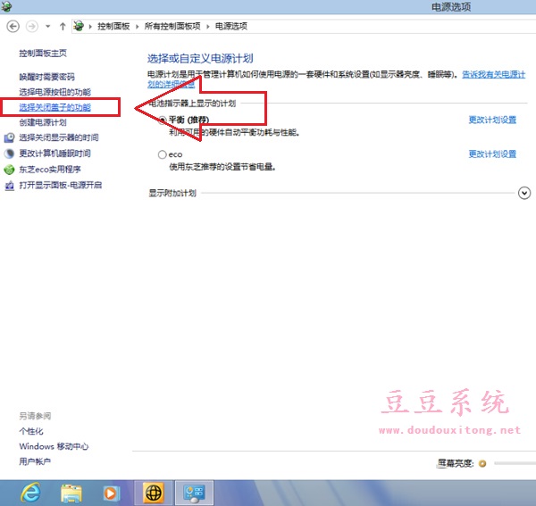The image size is (536, 506).
Task: Select the eco power plan radio button
Action: [x=162, y=154]
